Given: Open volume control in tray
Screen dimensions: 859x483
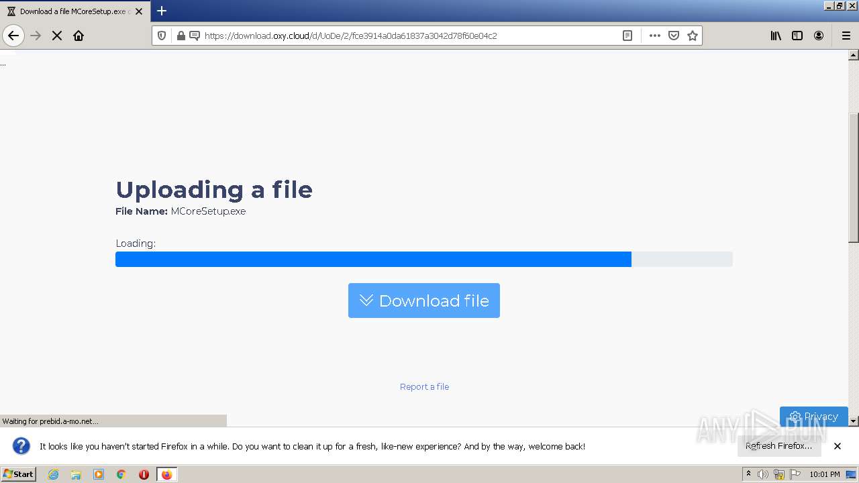Looking at the screenshot, I should tap(763, 474).
